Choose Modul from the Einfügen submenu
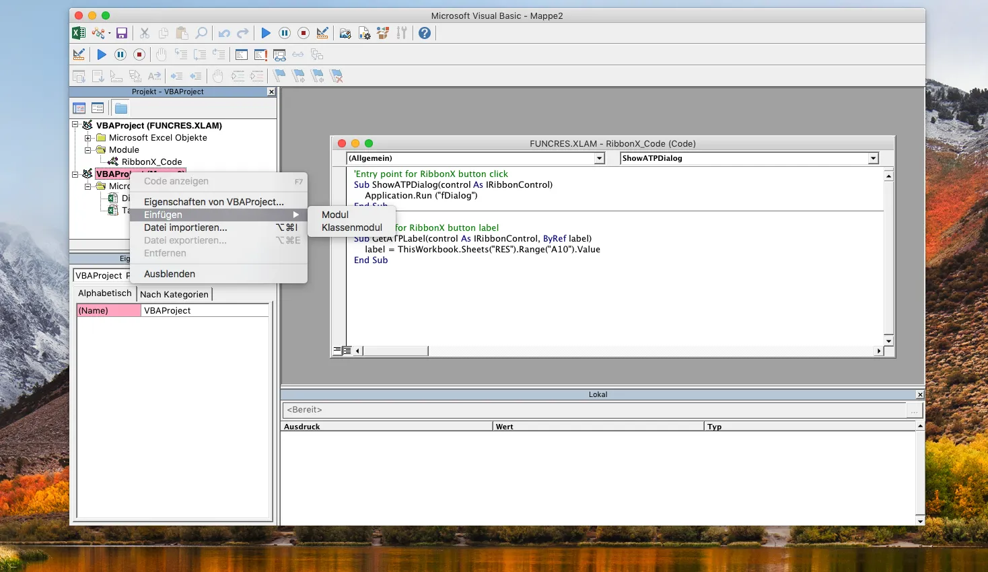The width and height of the screenshot is (988, 572). point(335,215)
